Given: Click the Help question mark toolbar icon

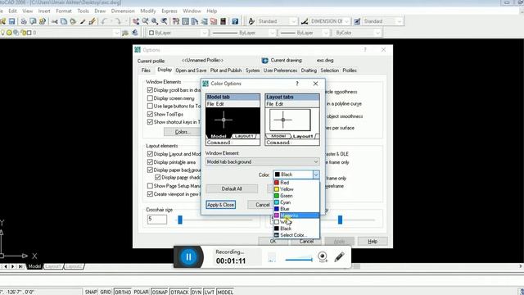Looking at the screenshot, I should click(235, 21).
